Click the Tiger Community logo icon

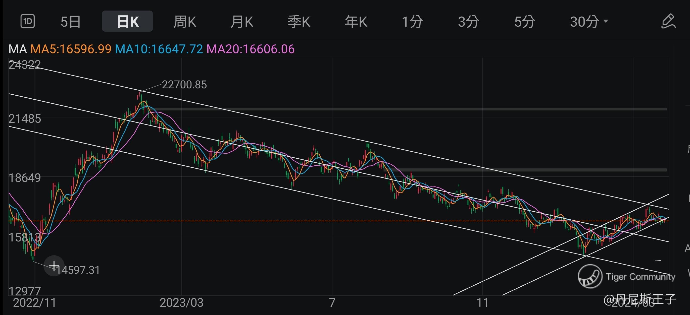coord(590,276)
